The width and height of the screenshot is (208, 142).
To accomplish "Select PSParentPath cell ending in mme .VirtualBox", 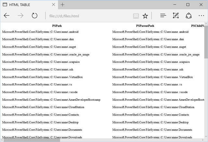I will 152,77.
